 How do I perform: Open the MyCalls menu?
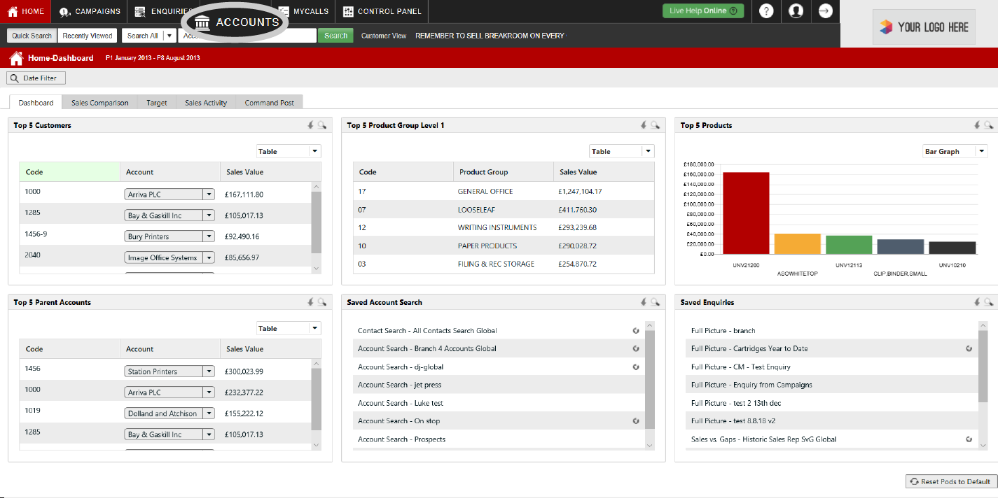(x=303, y=11)
